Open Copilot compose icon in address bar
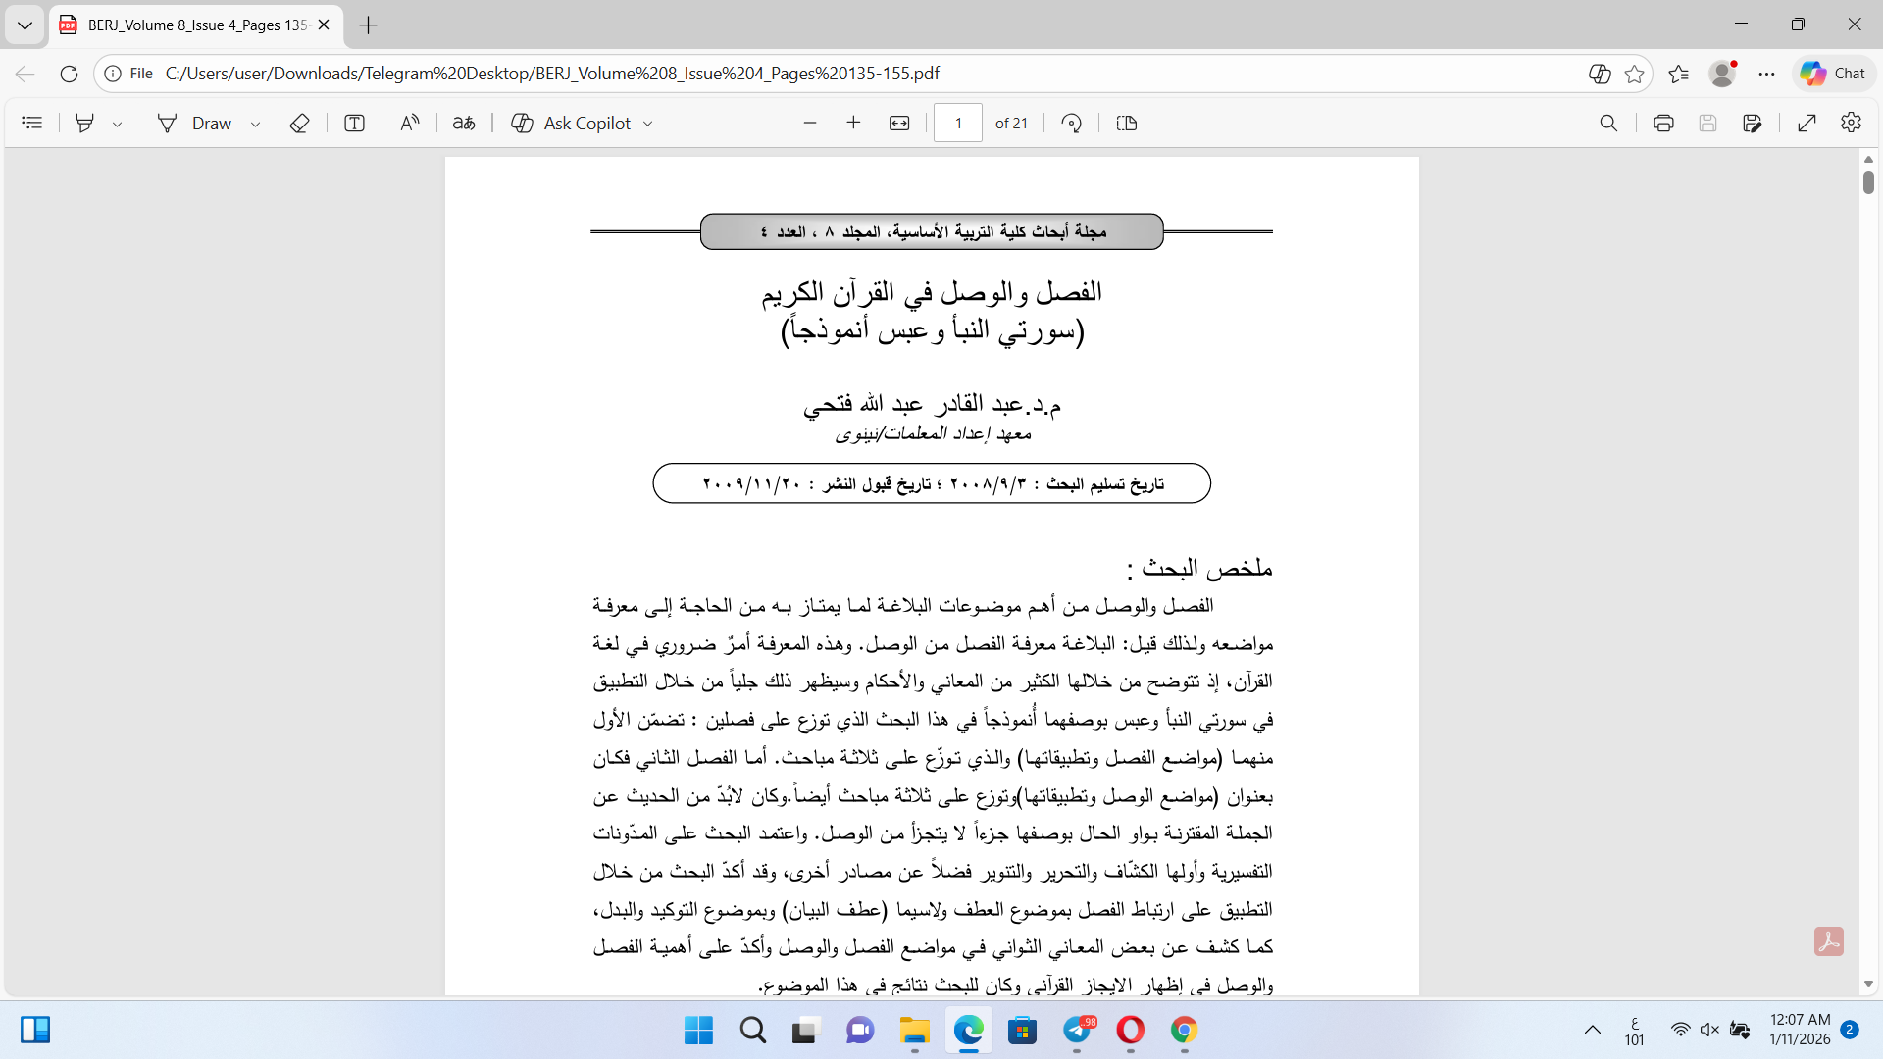Image resolution: width=1883 pixels, height=1059 pixels. [1599, 74]
